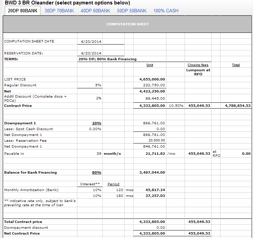The image size is (253, 238).
Task: Select the bank balance 3,467,044.00
Action: coord(152,173)
